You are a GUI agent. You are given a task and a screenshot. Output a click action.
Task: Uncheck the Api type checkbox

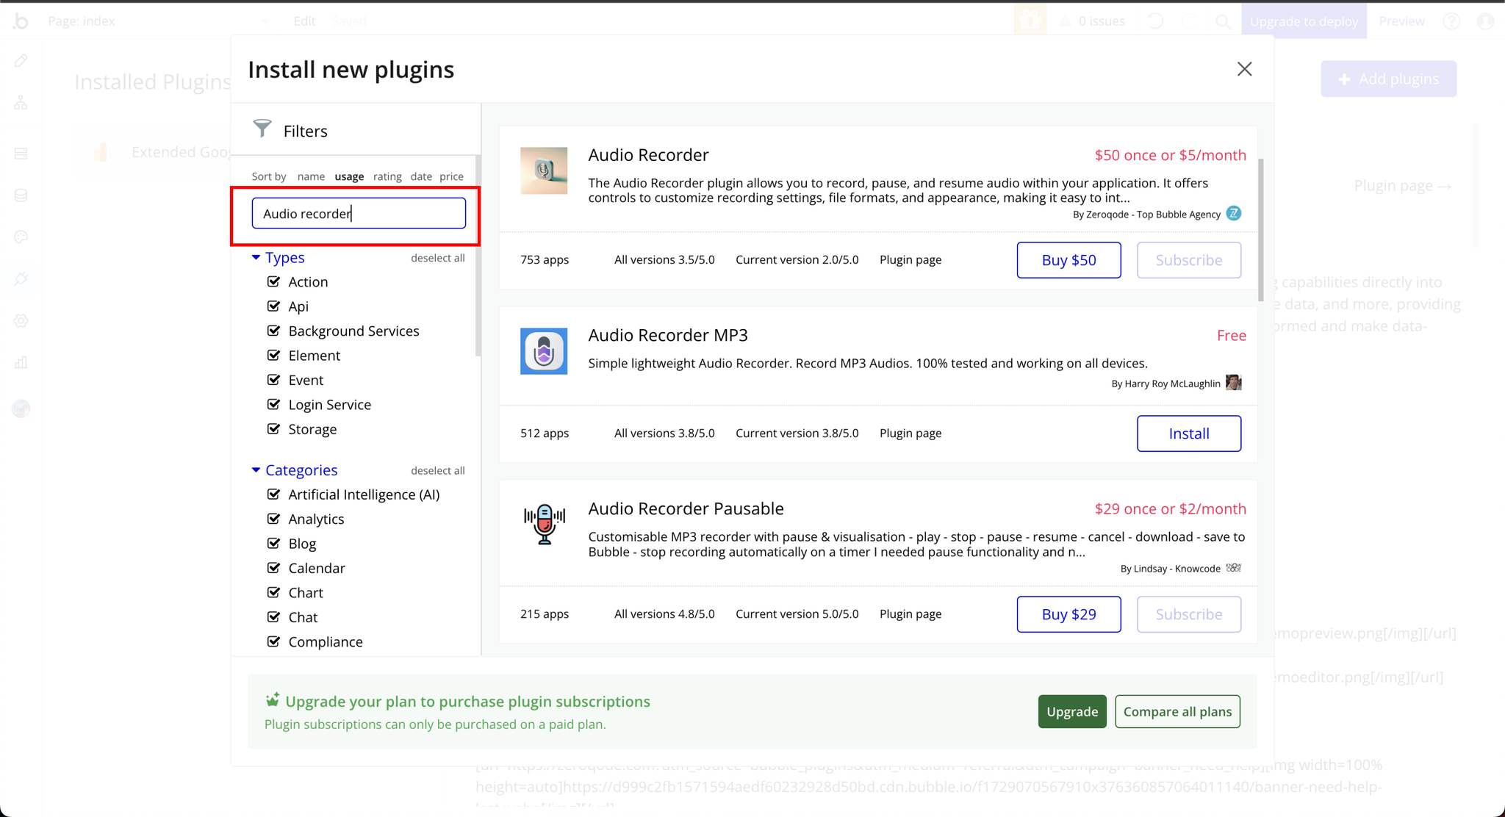point(273,306)
